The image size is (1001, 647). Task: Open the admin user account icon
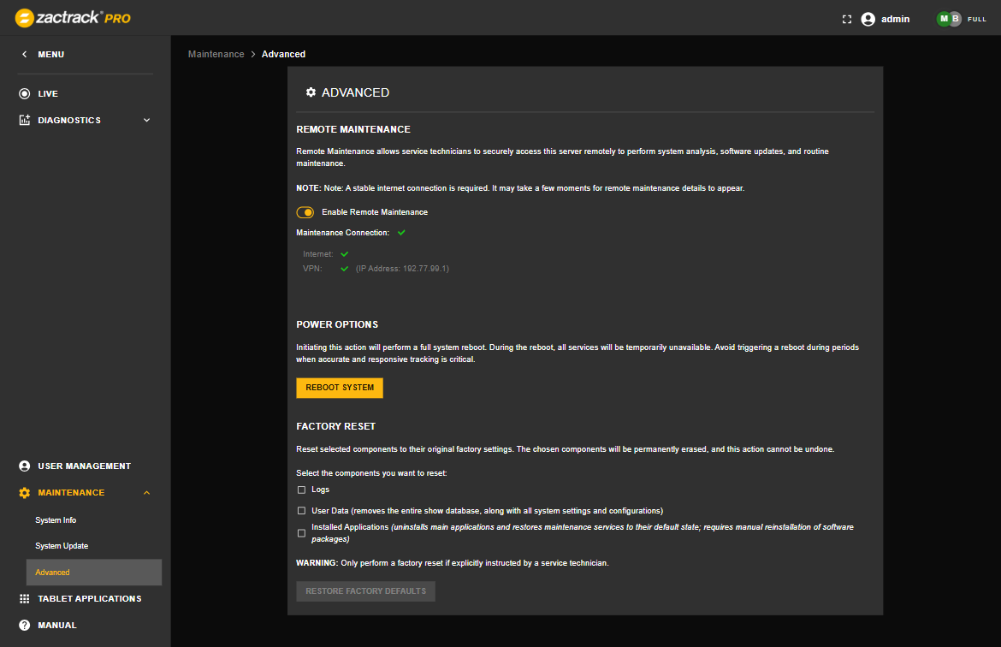pos(867,18)
